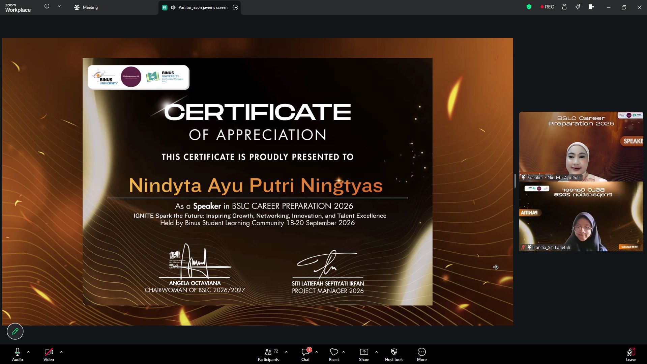Click the SITI LATIEFAH SEPTIYATI IRFAN signature name
This screenshot has height=364, width=647.
(328, 284)
